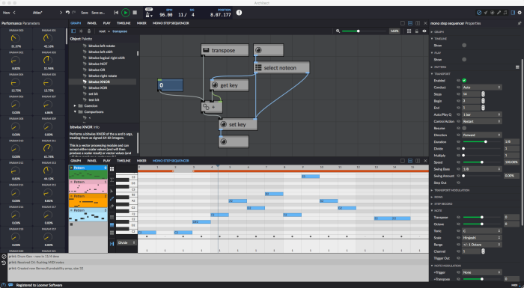524x288 pixels.
Task: Select the pink Pattern 1 in the pattern list
Action: pyautogui.click(x=88, y=186)
